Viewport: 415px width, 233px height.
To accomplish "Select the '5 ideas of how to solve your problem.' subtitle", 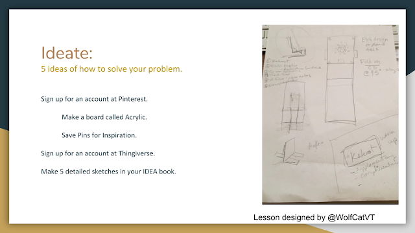I will [112, 69].
